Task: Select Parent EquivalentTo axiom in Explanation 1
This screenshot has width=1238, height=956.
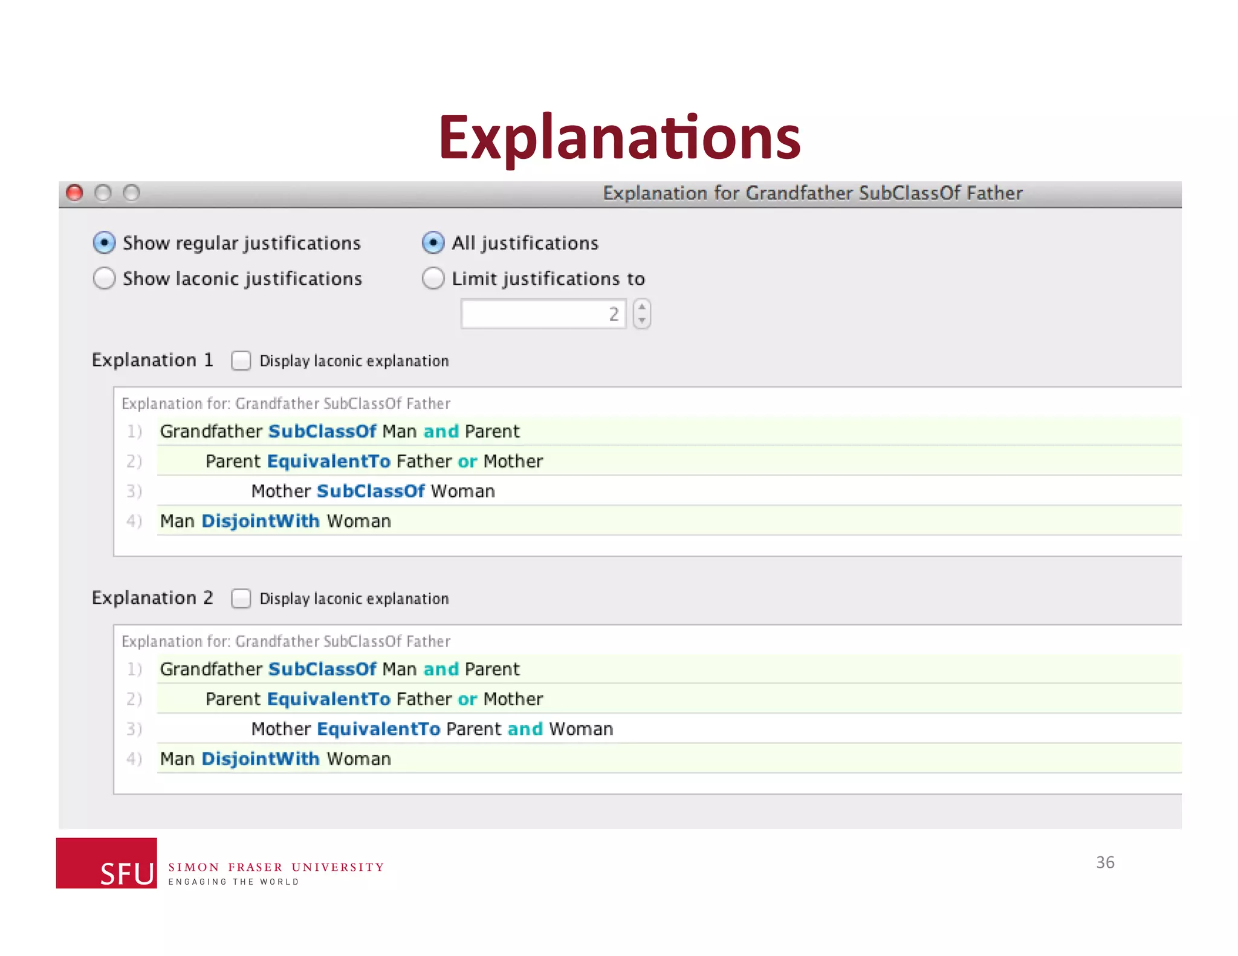Action: point(374,461)
